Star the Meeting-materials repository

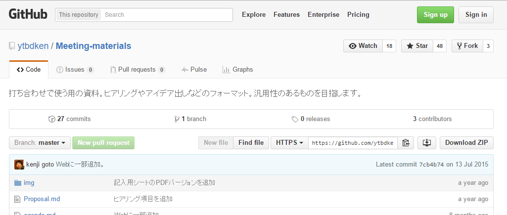417,46
